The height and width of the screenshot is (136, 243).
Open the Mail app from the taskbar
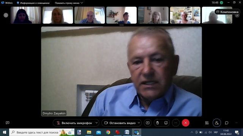99,132
